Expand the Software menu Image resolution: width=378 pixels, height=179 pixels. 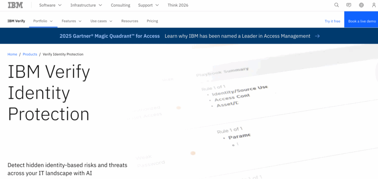[50, 5]
